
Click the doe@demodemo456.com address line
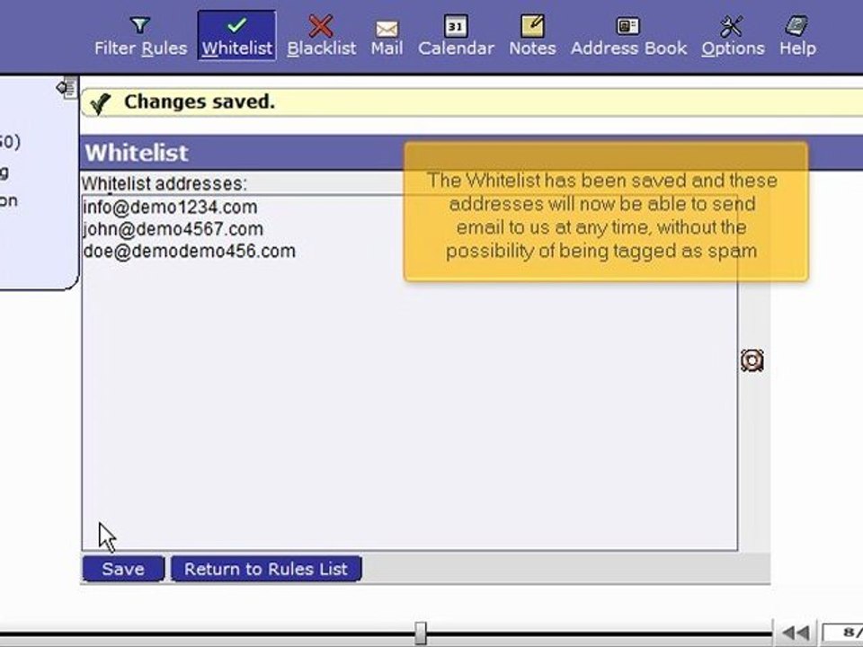[x=190, y=252]
